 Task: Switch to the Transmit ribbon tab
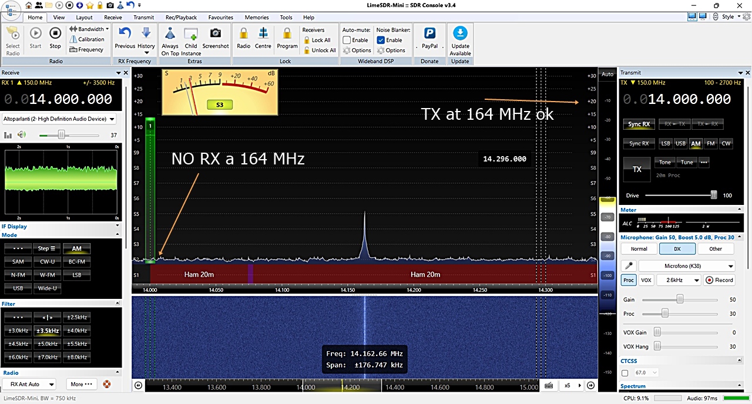(x=143, y=17)
